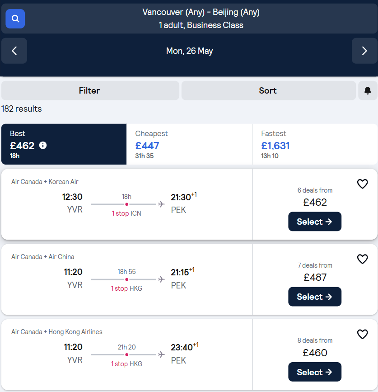The width and height of the screenshot is (378, 392).
Task: Select the £462 Korean Air deal
Action: click(315, 222)
